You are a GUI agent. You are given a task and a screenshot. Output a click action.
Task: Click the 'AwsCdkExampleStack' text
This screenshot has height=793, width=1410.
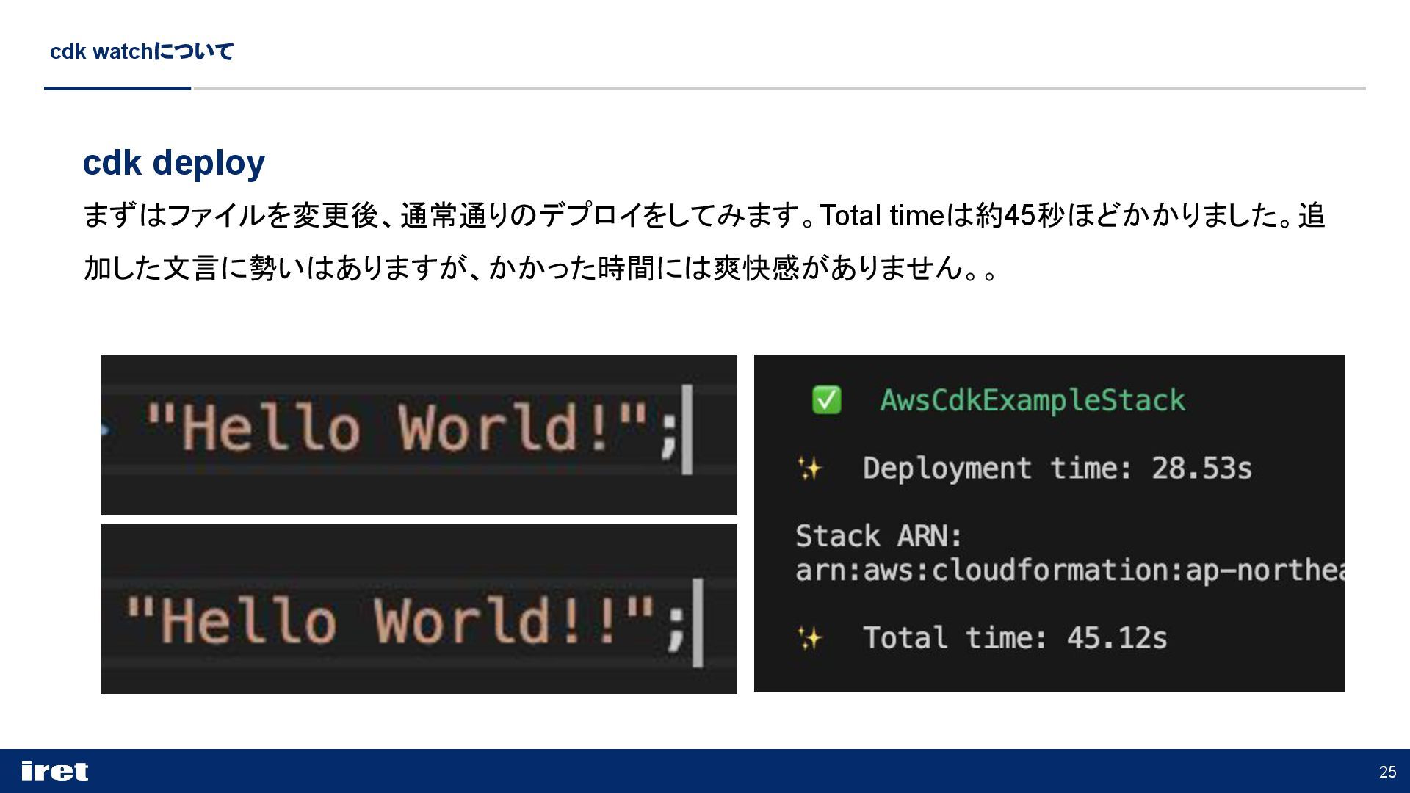point(1033,400)
